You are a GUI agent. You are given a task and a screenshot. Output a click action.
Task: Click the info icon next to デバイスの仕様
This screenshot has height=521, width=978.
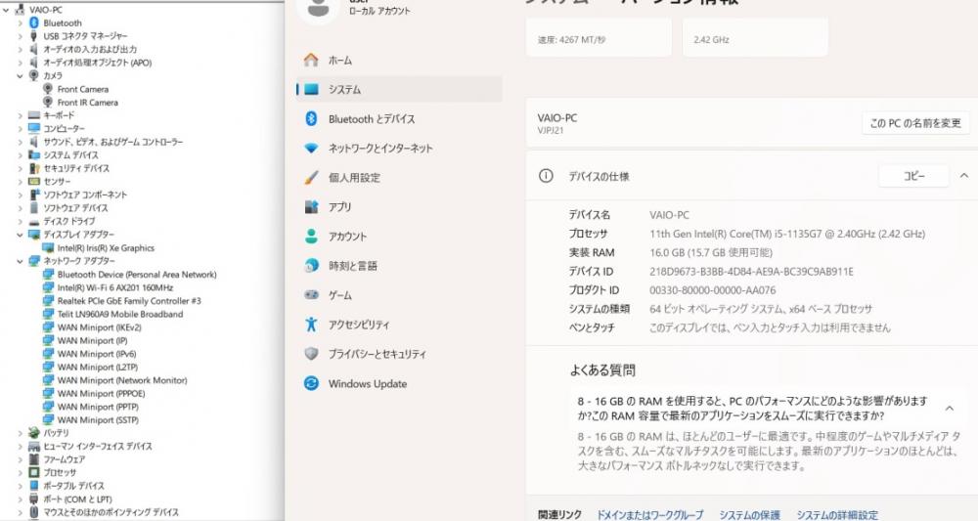click(x=546, y=176)
